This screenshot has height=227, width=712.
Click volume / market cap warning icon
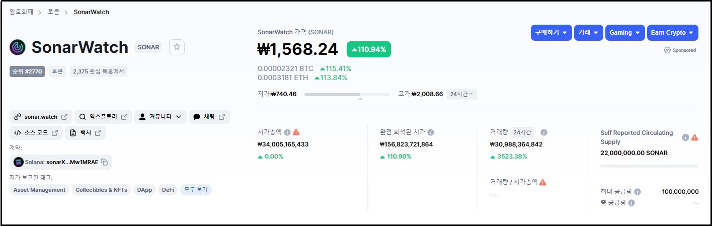point(543,182)
